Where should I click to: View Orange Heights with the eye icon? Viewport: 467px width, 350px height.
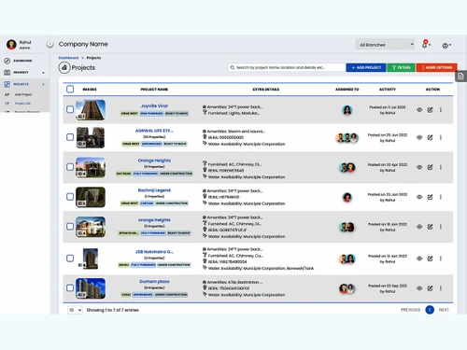pos(419,167)
